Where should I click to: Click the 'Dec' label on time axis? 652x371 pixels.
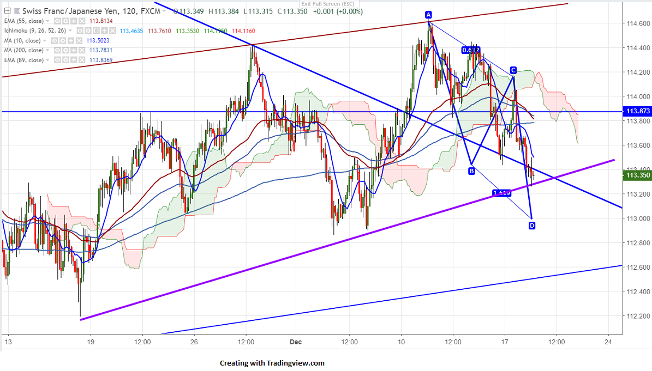(296, 342)
